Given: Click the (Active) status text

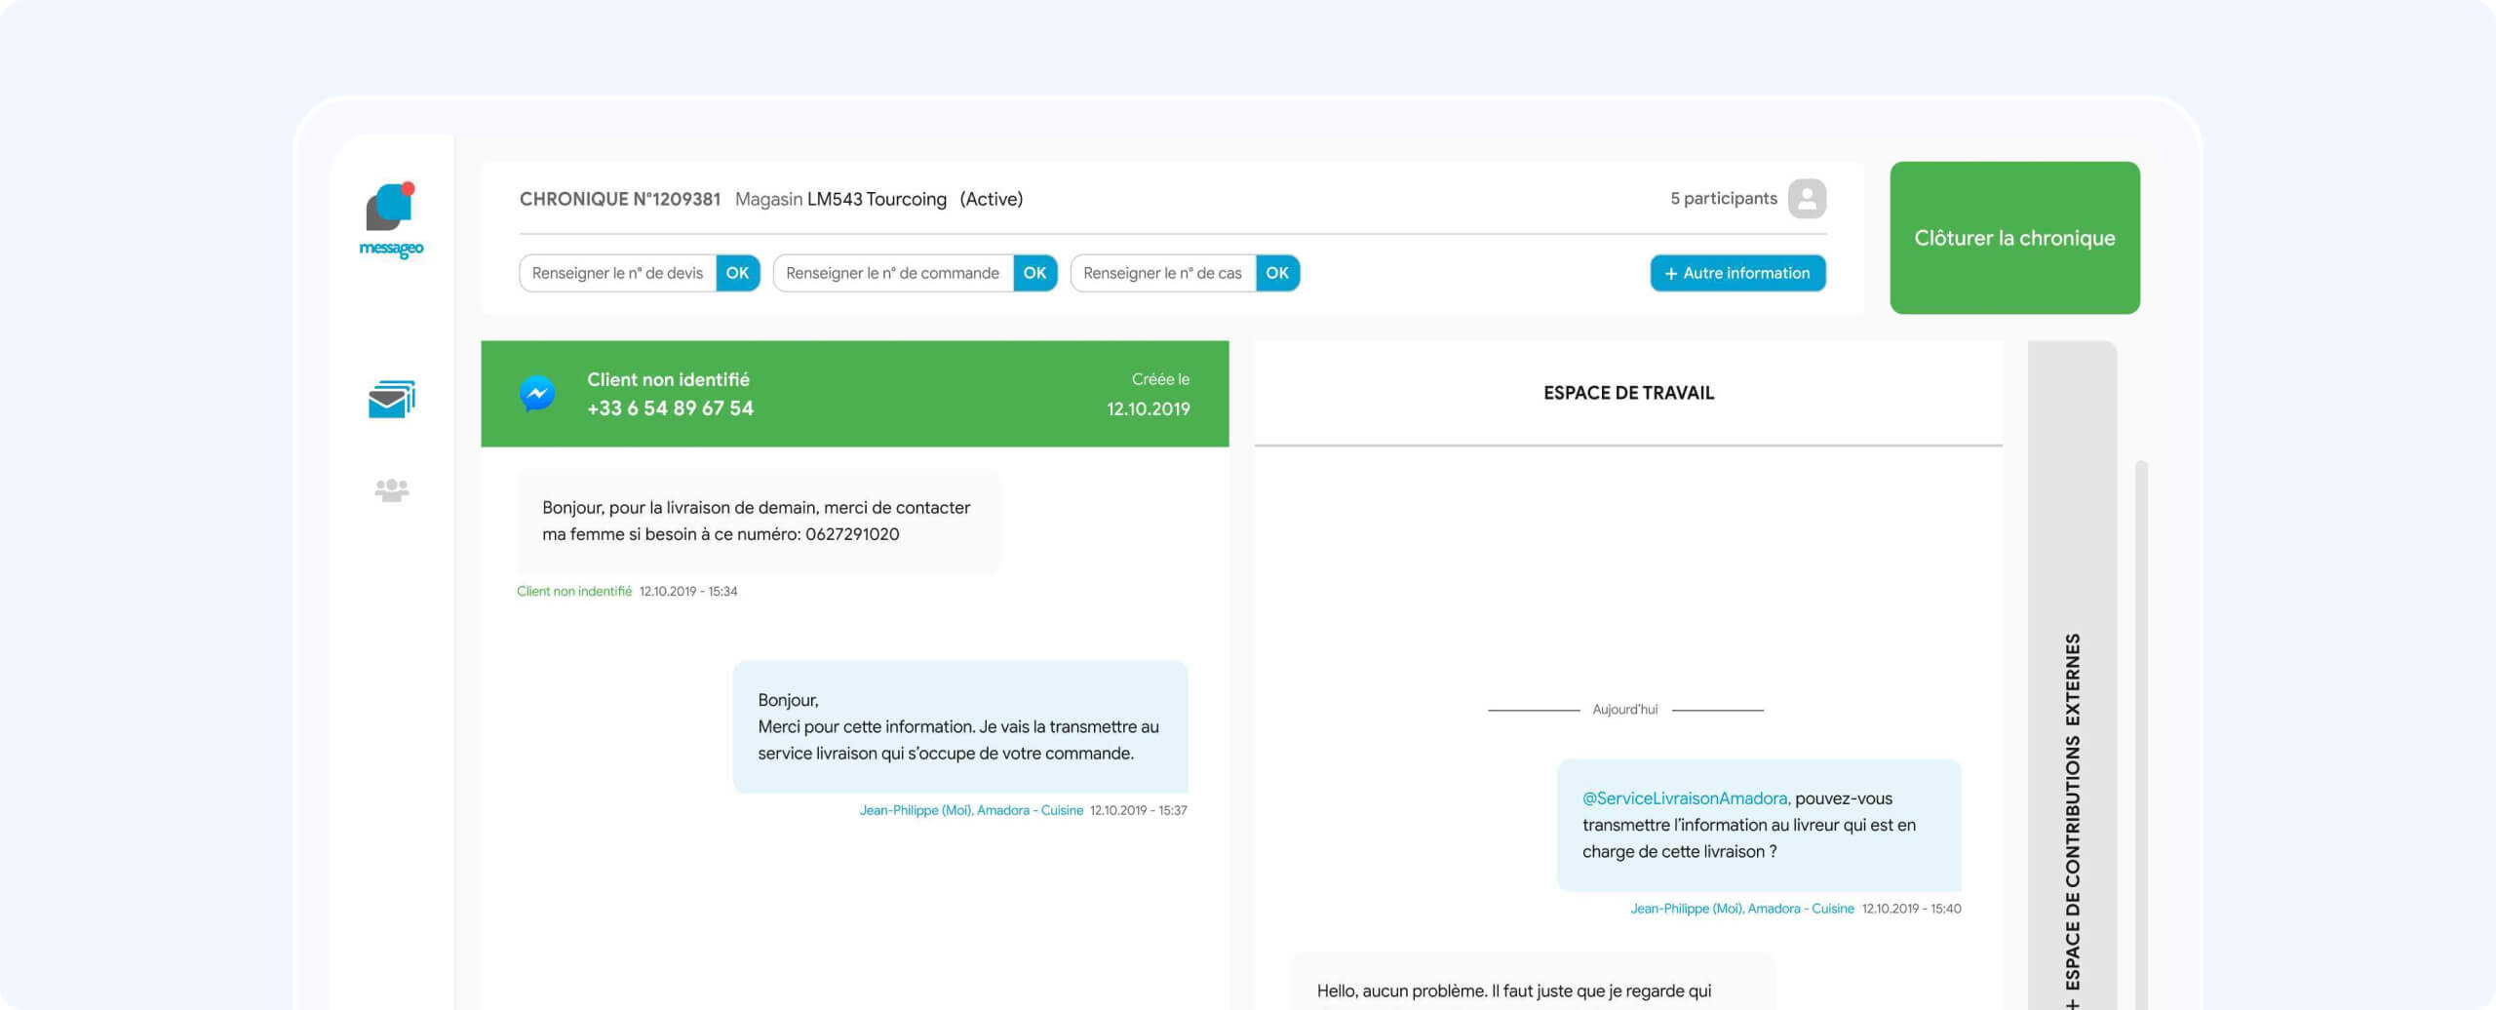Looking at the screenshot, I should [992, 199].
